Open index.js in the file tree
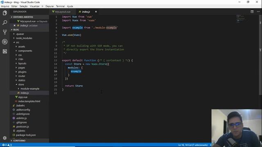The width and height of the screenshot is (262, 147). click(x=29, y=93)
